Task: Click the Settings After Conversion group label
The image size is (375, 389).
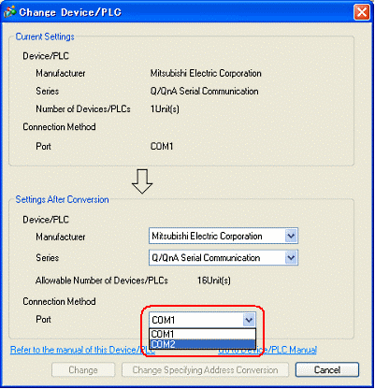Action: click(x=62, y=199)
